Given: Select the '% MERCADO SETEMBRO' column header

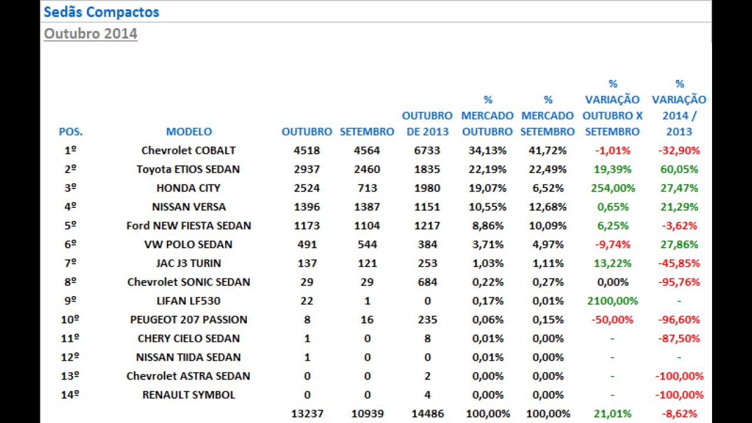Looking at the screenshot, I should click(x=548, y=116).
